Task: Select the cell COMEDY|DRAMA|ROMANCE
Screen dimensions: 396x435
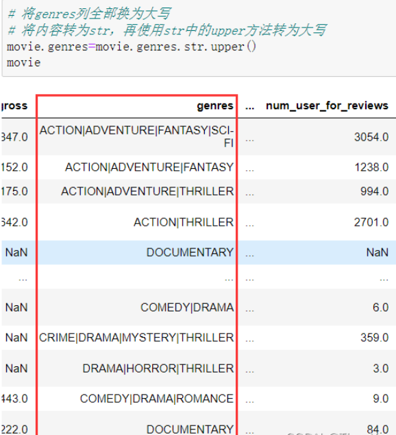Action: (157, 399)
